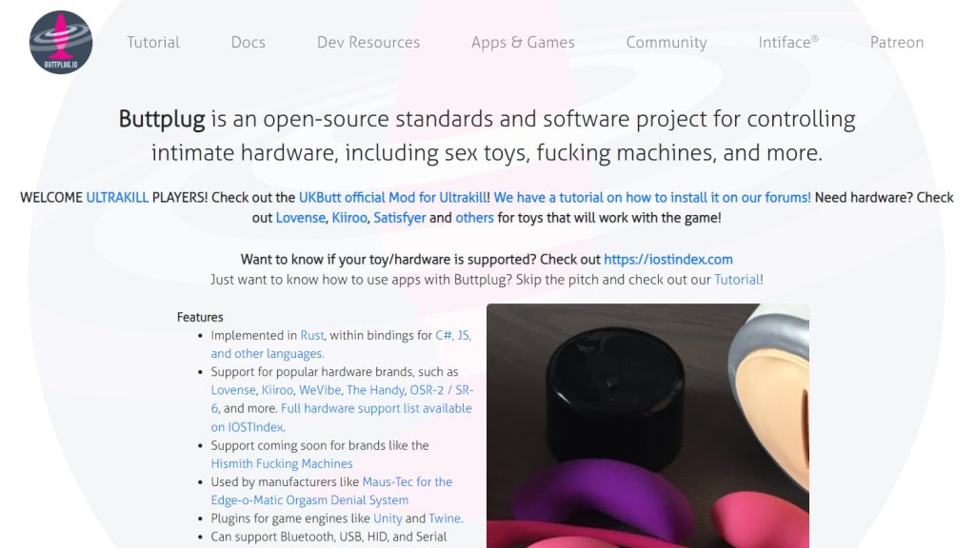Open the Community page
975x548 pixels.
point(666,42)
